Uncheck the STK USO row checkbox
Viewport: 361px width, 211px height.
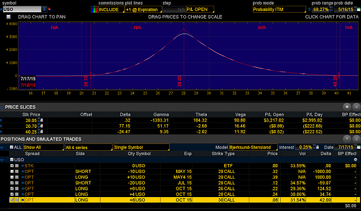(12, 166)
